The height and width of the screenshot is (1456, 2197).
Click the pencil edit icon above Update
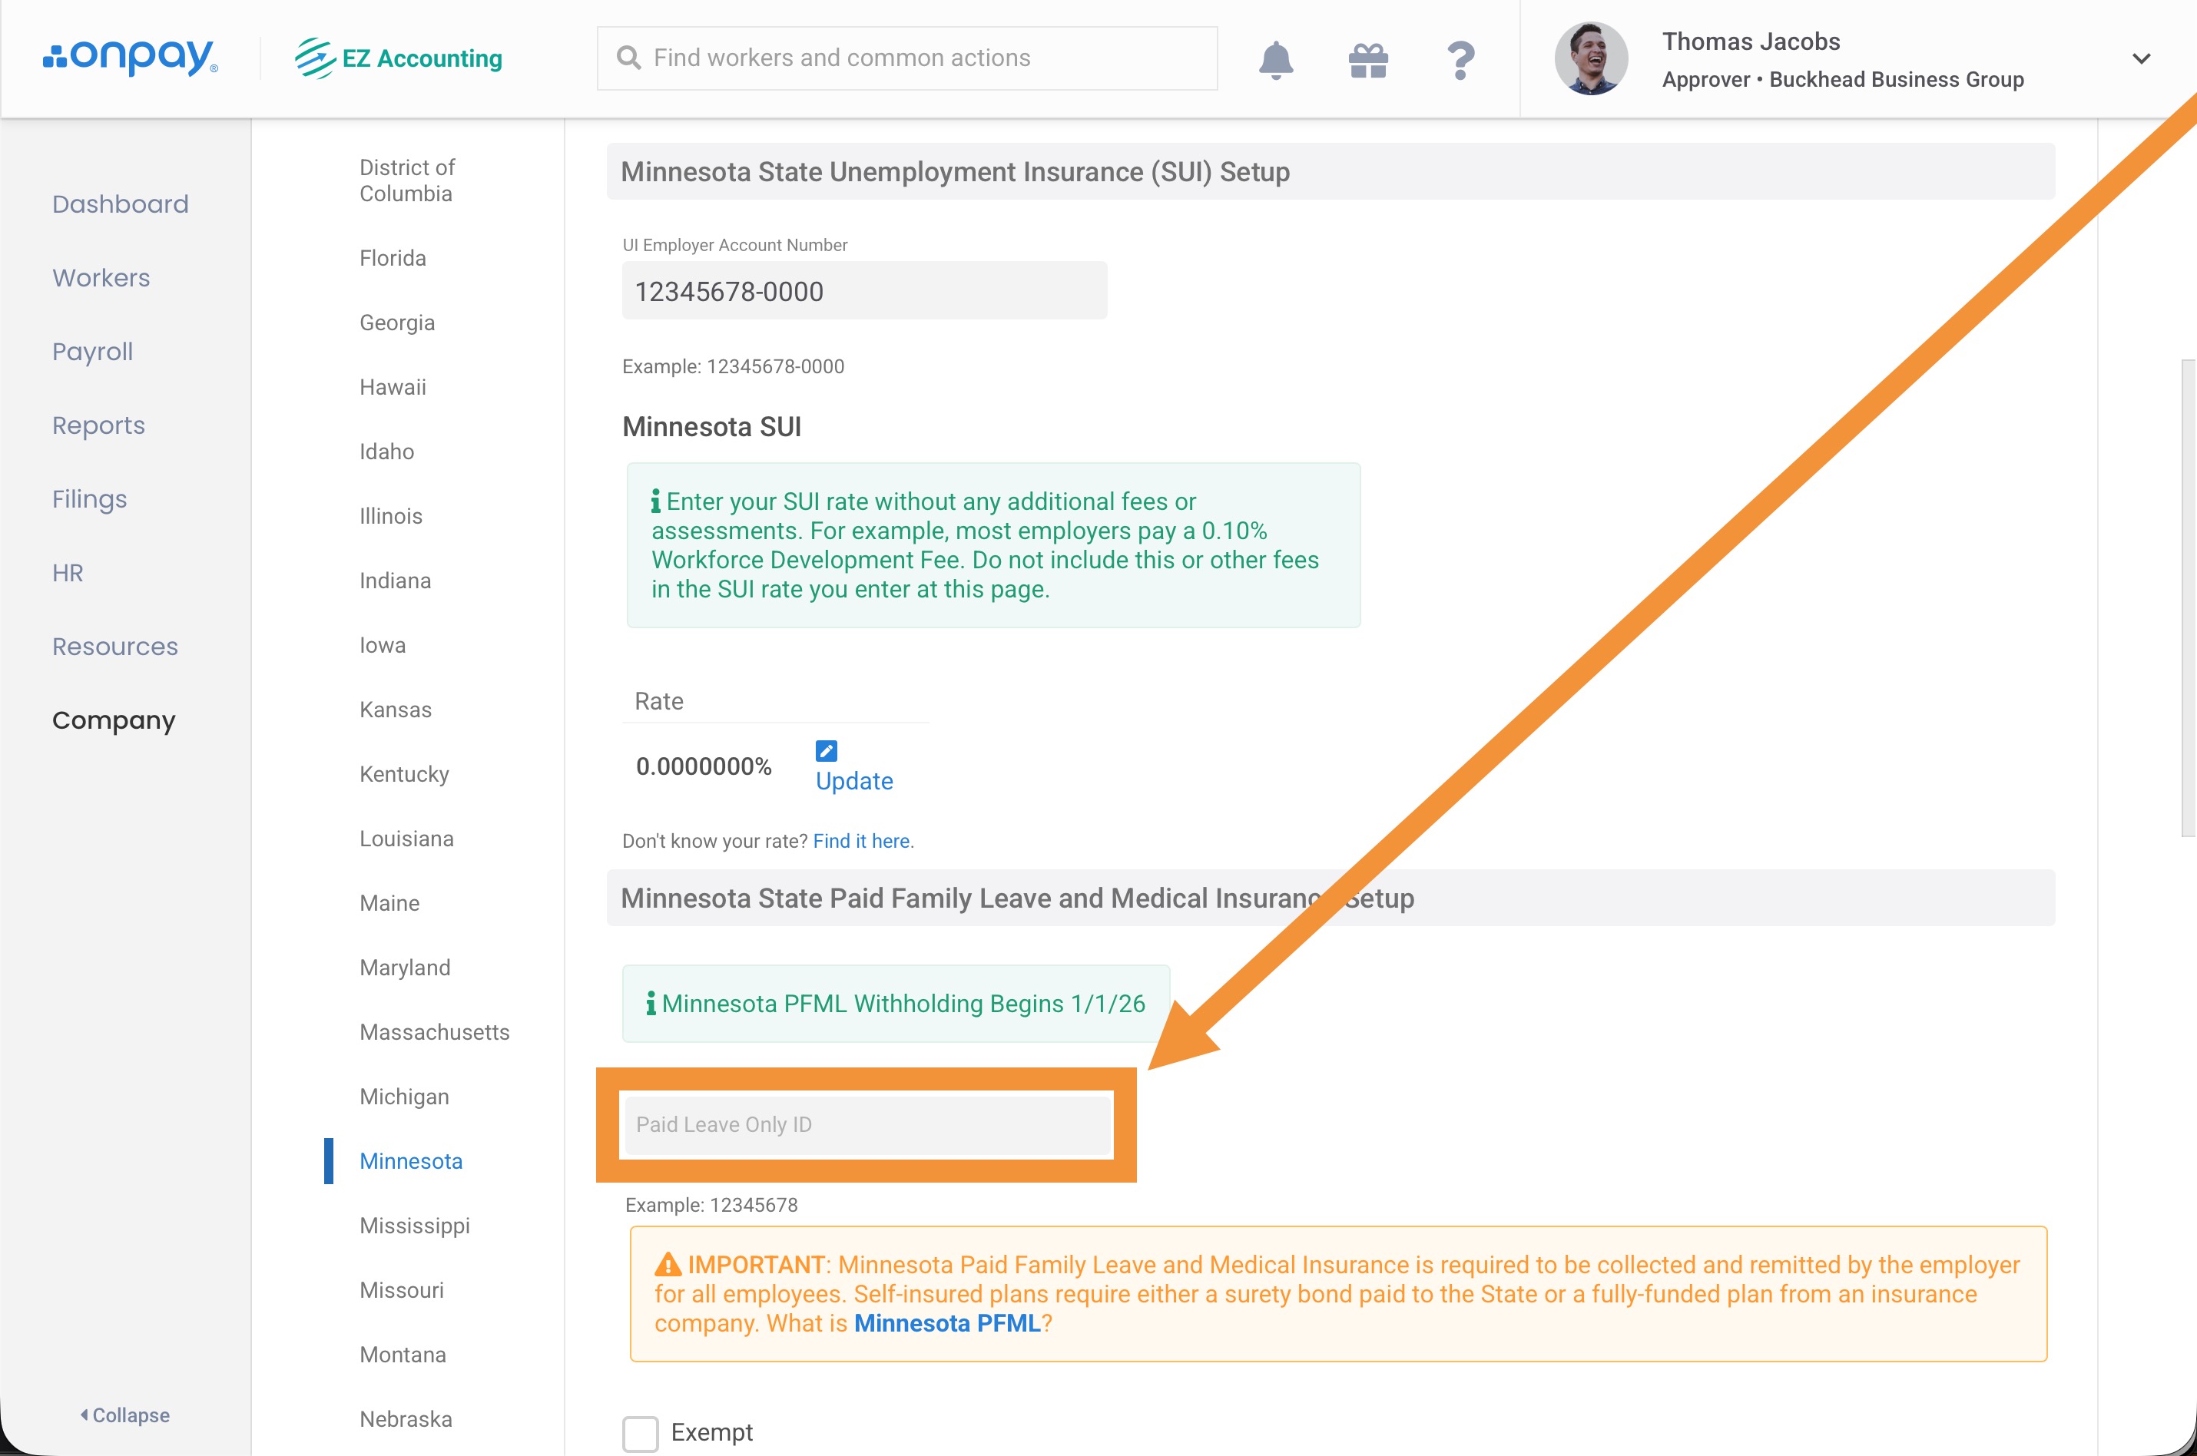click(x=826, y=750)
